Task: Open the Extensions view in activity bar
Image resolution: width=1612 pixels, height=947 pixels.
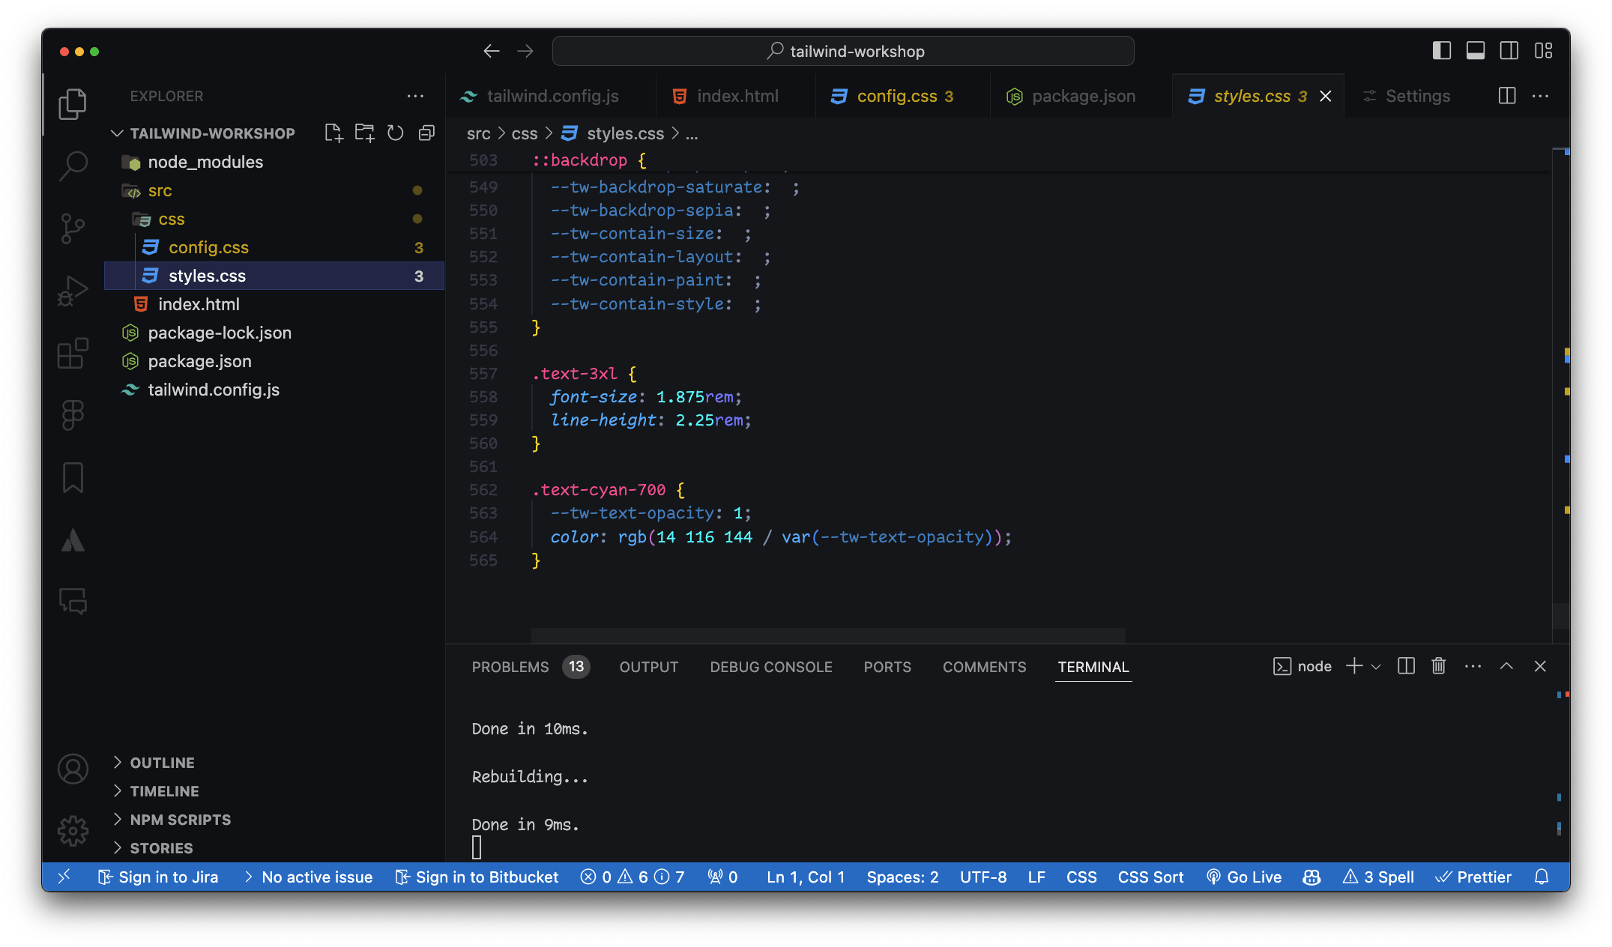Action: tap(73, 353)
